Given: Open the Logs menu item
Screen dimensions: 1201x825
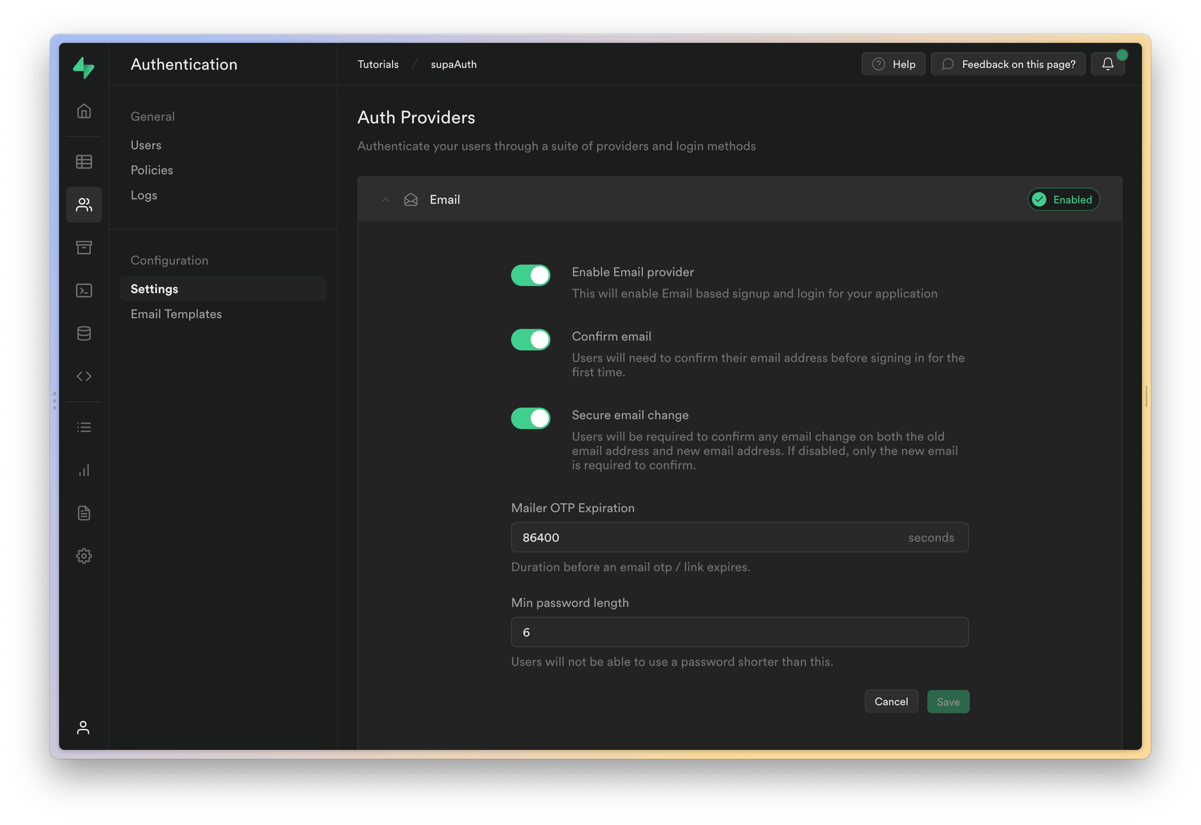Looking at the screenshot, I should pos(144,195).
